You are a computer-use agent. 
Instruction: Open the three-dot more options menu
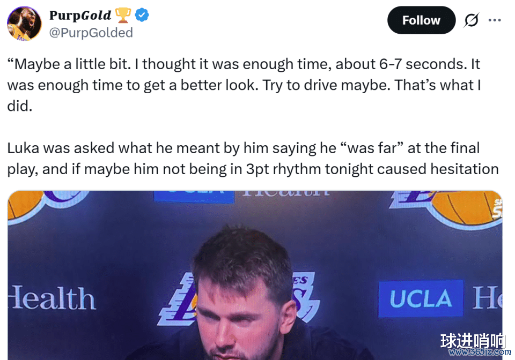pyautogui.click(x=494, y=20)
